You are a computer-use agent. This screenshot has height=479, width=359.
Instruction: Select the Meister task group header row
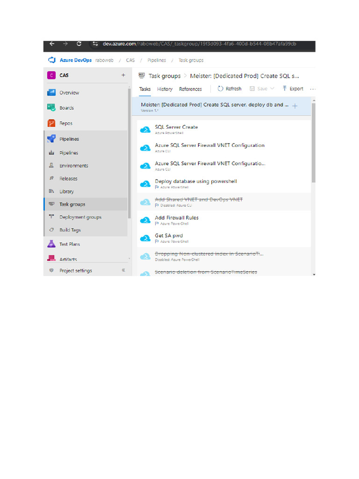click(222, 106)
